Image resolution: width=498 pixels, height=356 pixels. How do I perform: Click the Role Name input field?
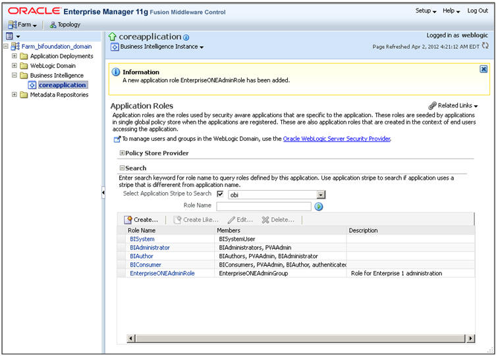tap(263, 206)
